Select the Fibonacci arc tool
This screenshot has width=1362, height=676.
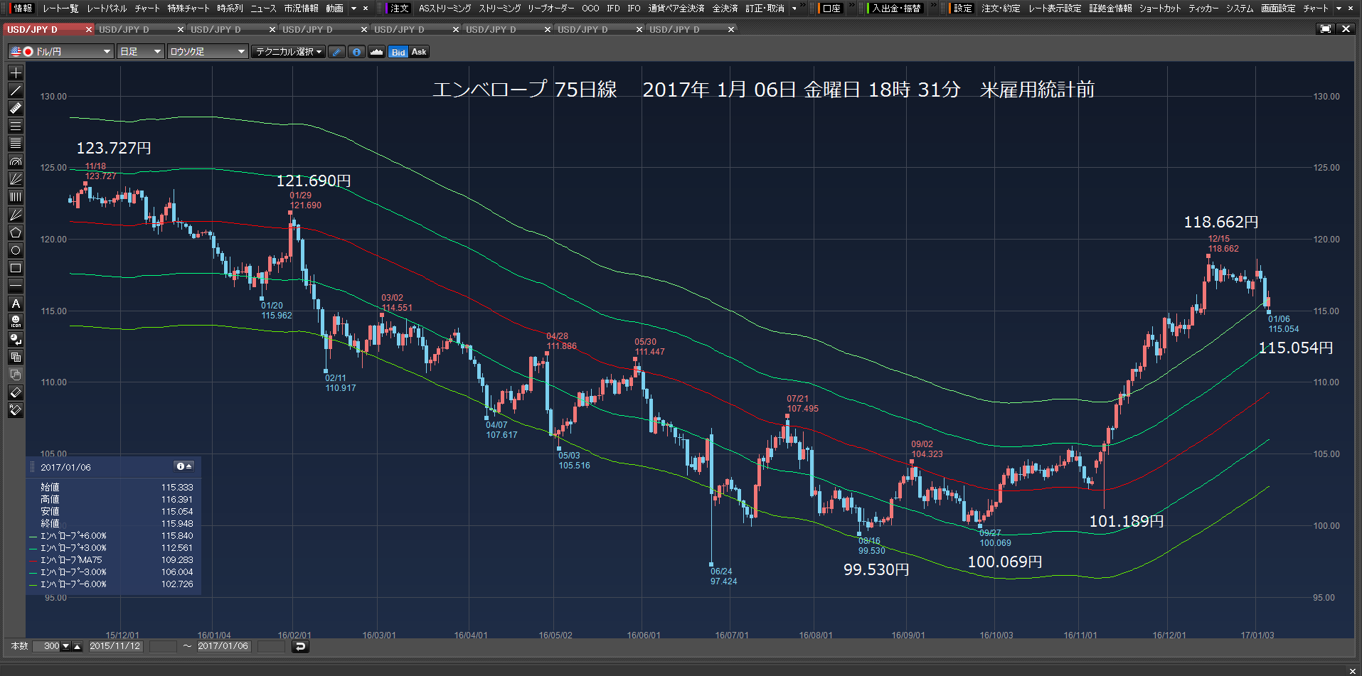tap(16, 161)
